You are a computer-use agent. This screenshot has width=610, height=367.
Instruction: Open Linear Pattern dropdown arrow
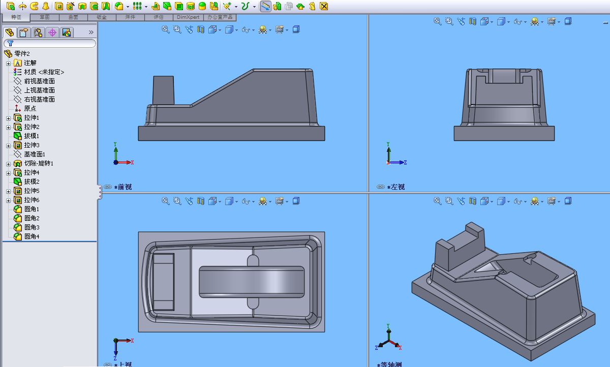[146, 7]
